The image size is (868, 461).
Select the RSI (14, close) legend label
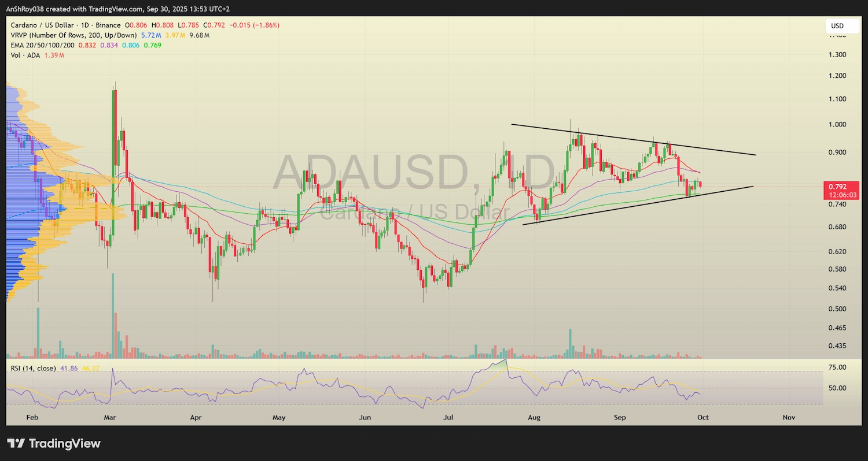[x=32, y=367]
